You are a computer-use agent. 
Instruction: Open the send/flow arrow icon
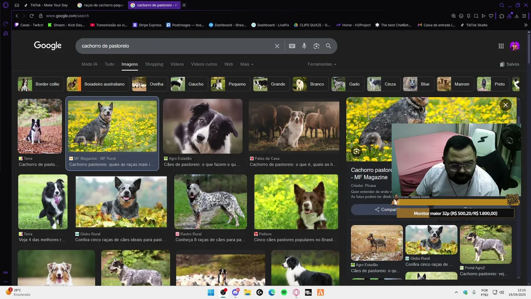[483, 16]
